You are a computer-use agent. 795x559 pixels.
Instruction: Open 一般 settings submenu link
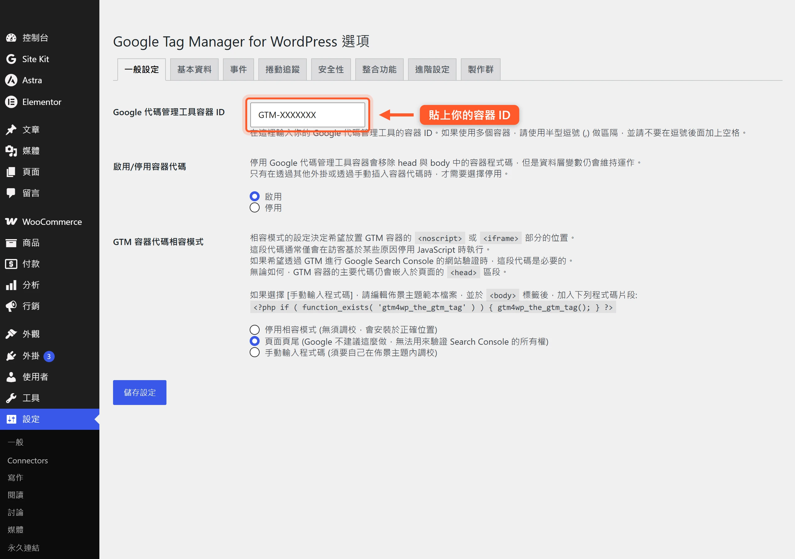pos(16,442)
